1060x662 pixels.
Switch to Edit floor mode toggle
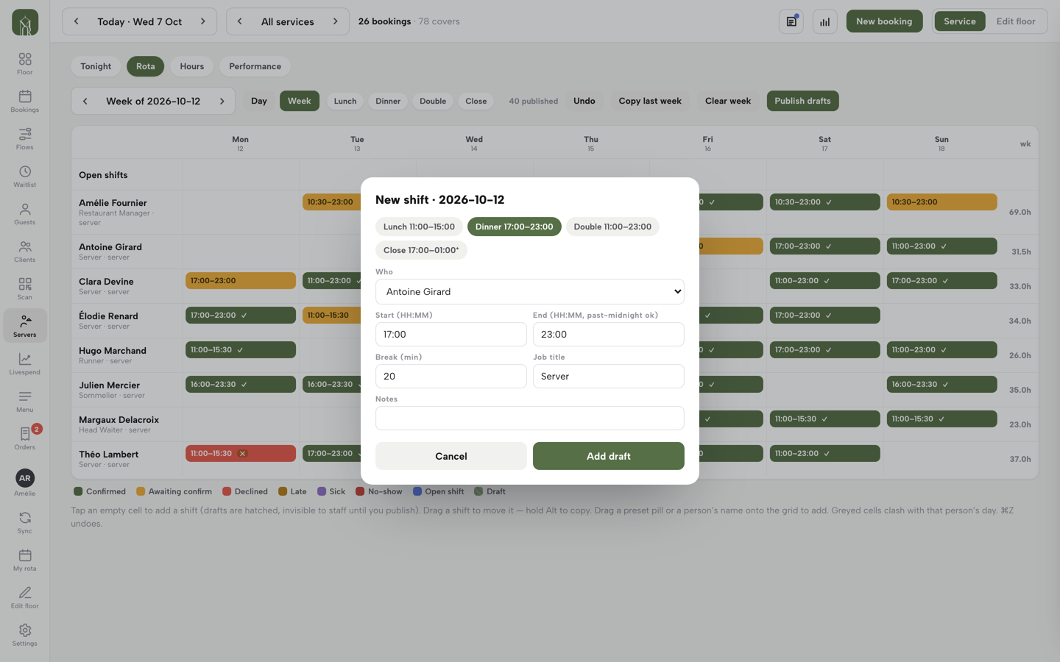pyautogui.click(x=1016, y=21)
